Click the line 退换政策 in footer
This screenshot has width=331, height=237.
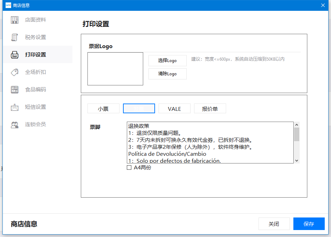(x=139, y=126)
